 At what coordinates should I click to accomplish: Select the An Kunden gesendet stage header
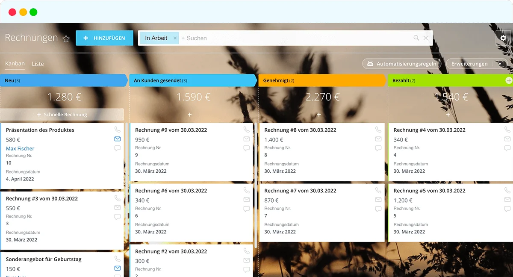[x=193, y=80]
